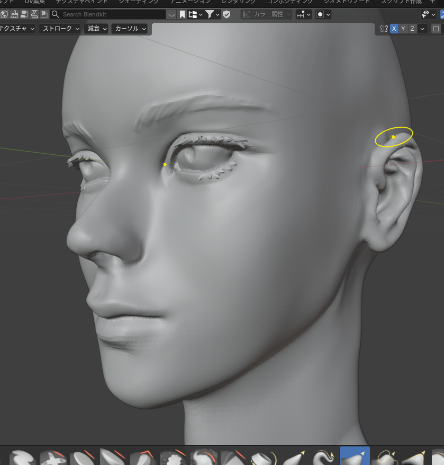
Task: Switch to the スクリプト作成 workspace tab
Action: (401, 2)
